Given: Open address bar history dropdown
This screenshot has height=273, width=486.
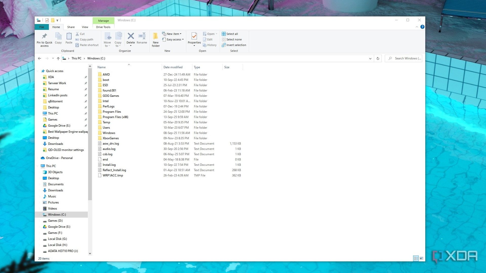Looking at the screenshot, I should coord(370,58).
